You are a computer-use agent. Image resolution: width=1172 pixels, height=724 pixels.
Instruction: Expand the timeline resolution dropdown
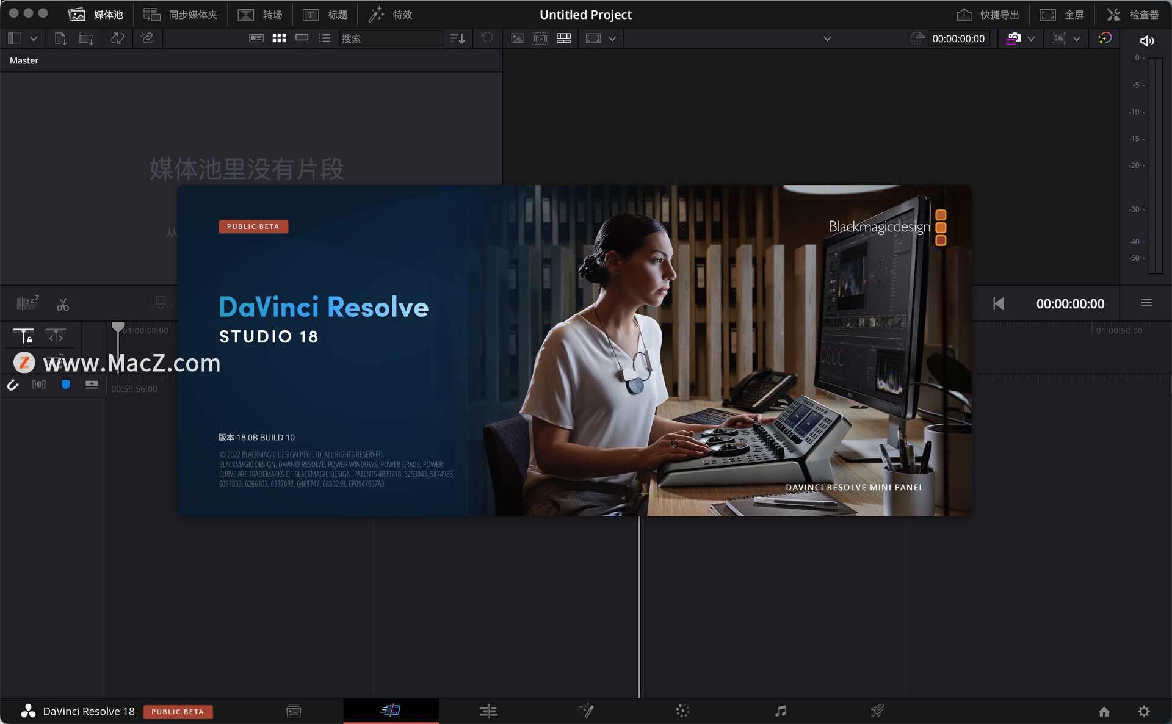tap(1077, 38)
